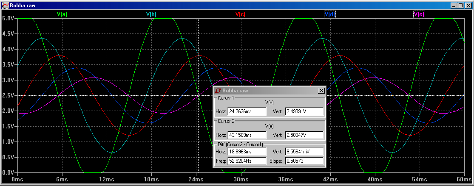474x186 pixels.
Task: Click the Bubba.raw cursor dialog title bar
Action: click(270, 90)
